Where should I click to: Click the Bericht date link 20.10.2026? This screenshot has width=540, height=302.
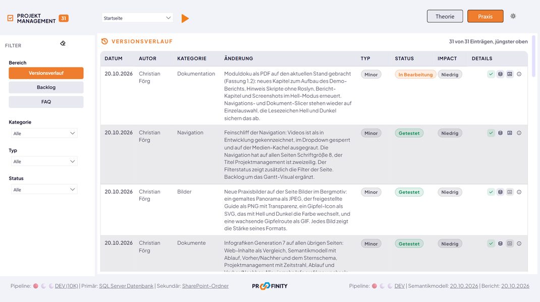[x=515, y=286]
